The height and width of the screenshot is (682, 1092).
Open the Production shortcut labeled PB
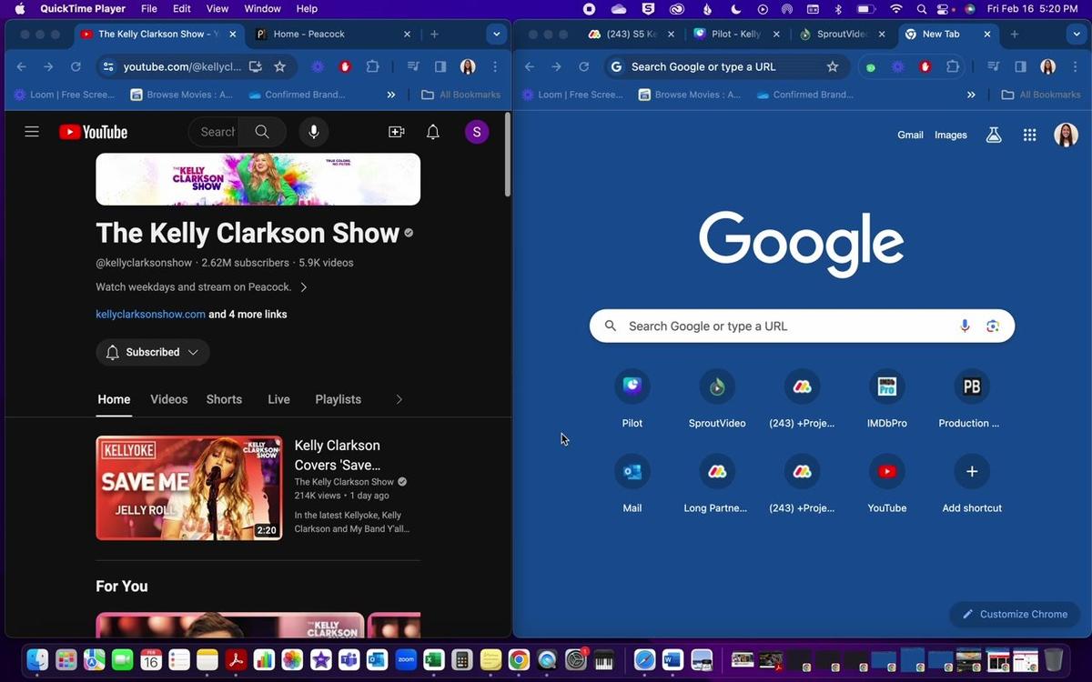click(x=972, y=398)
